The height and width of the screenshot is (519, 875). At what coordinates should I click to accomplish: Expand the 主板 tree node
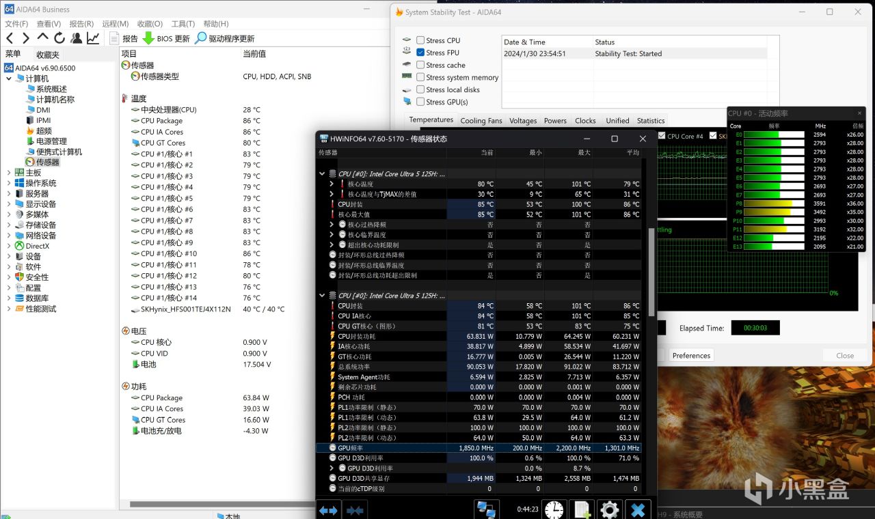[9, 173]
